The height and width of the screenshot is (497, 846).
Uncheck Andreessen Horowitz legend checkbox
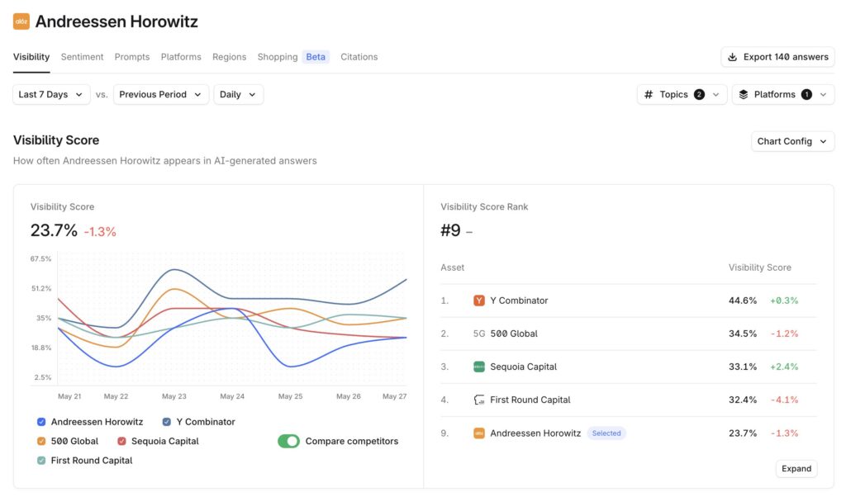click(x=41, y=422)
